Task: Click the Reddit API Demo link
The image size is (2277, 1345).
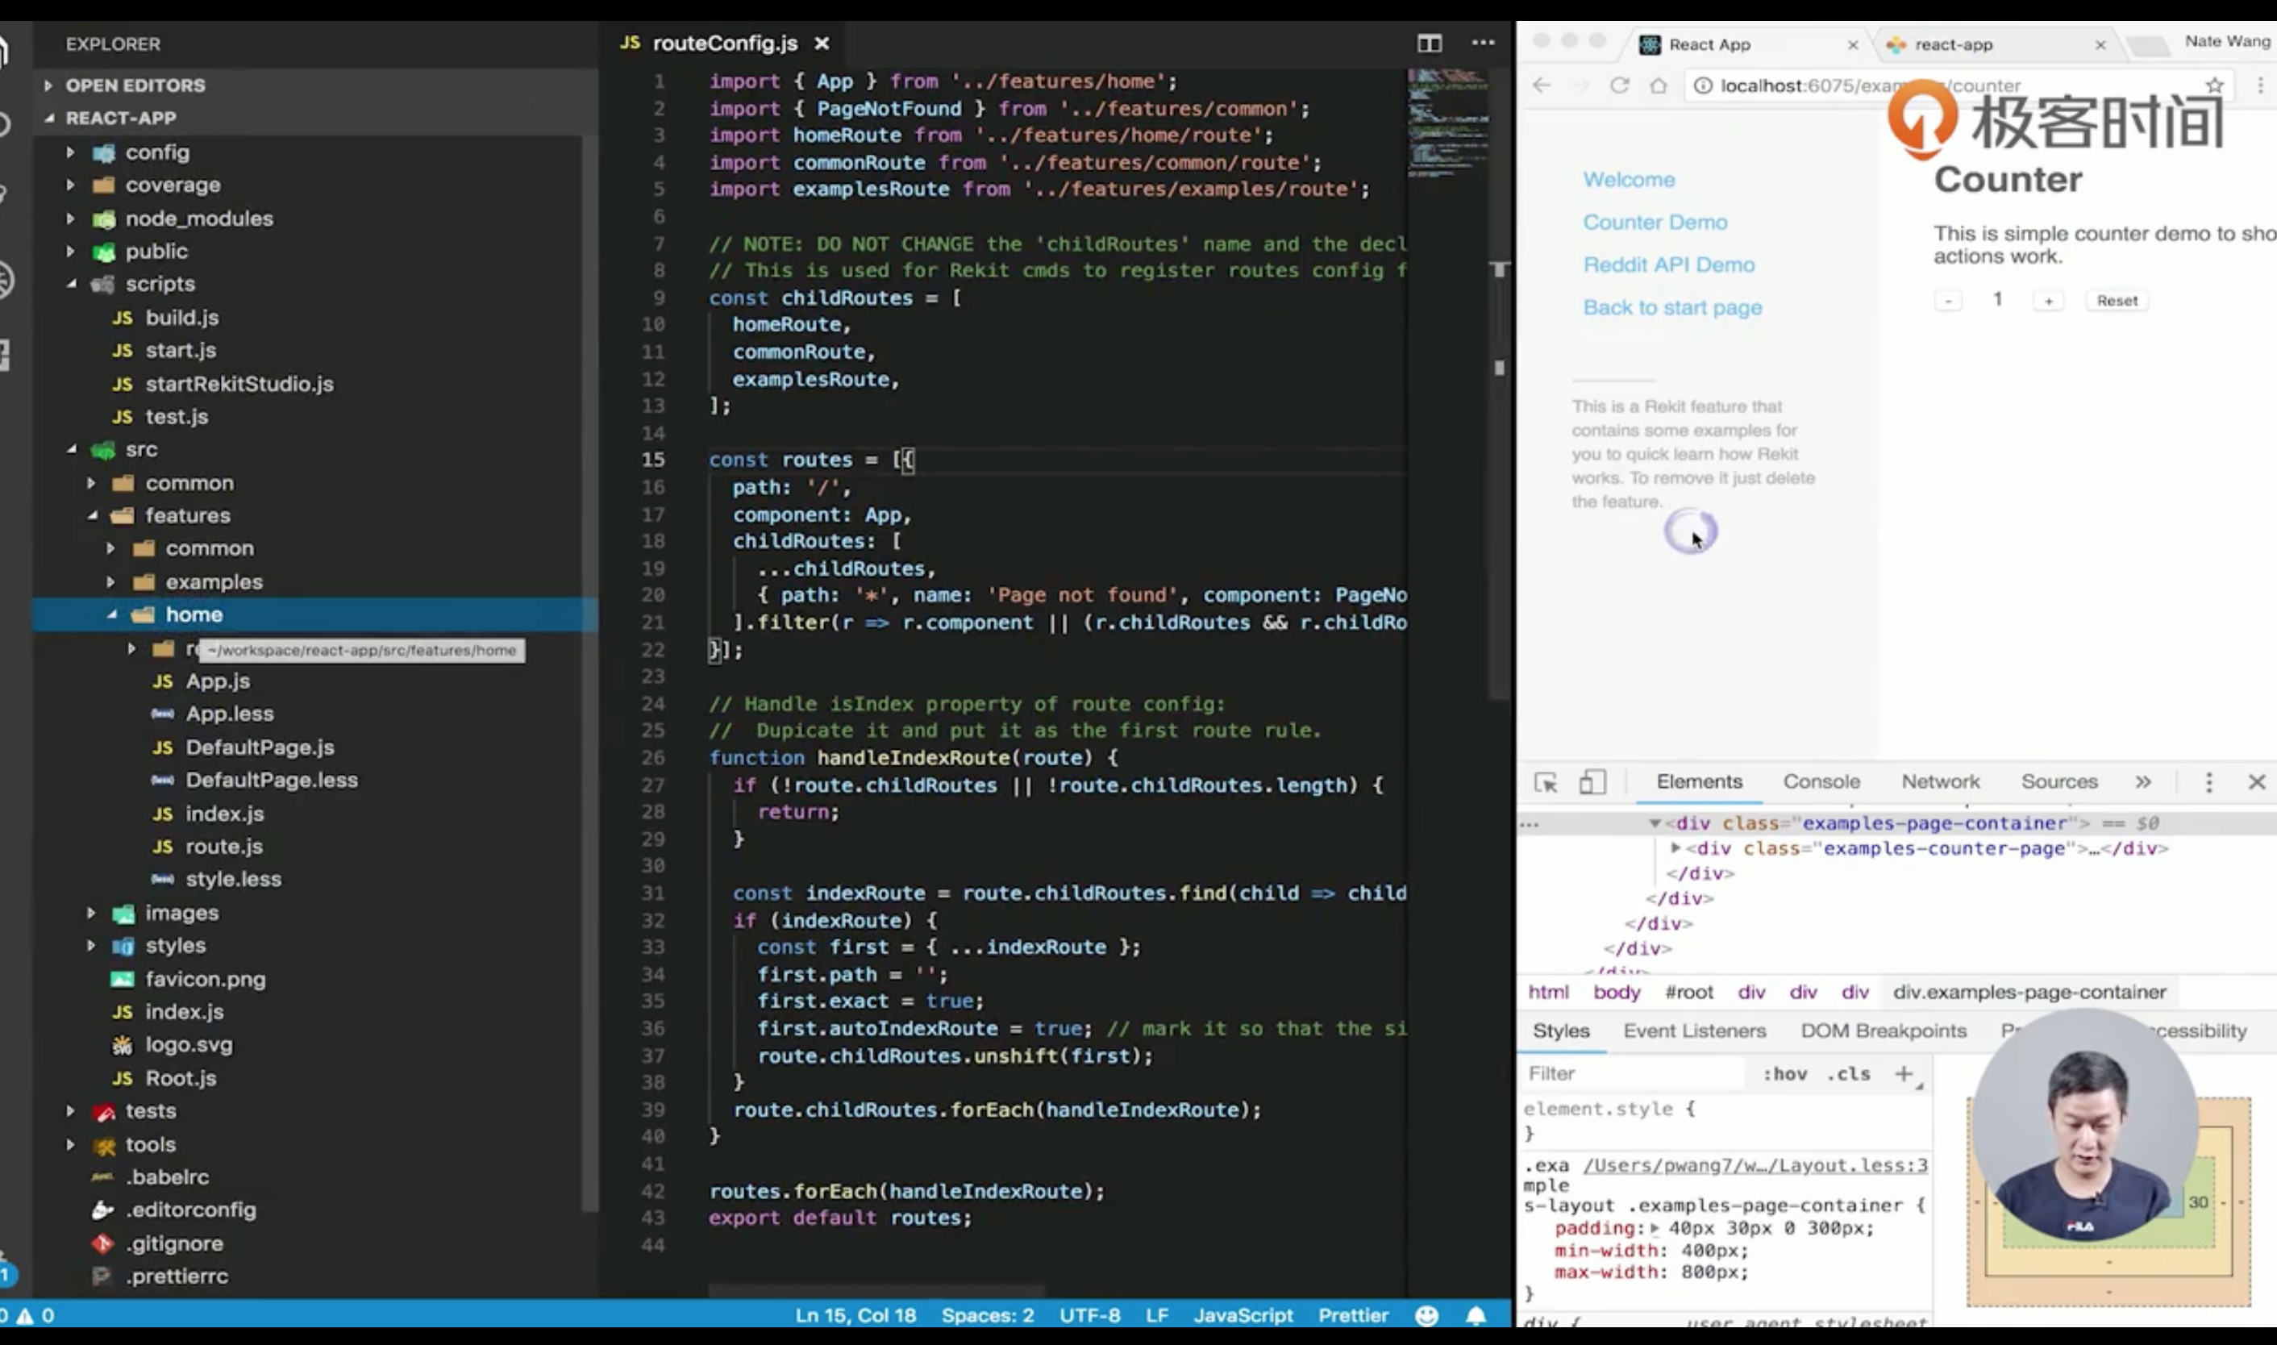Action: tap(1668, 264)
